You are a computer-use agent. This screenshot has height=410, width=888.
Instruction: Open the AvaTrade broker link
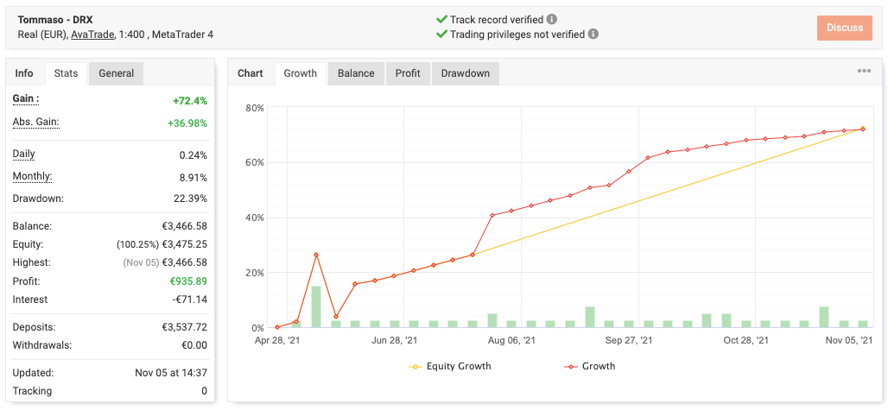[92, 35]
